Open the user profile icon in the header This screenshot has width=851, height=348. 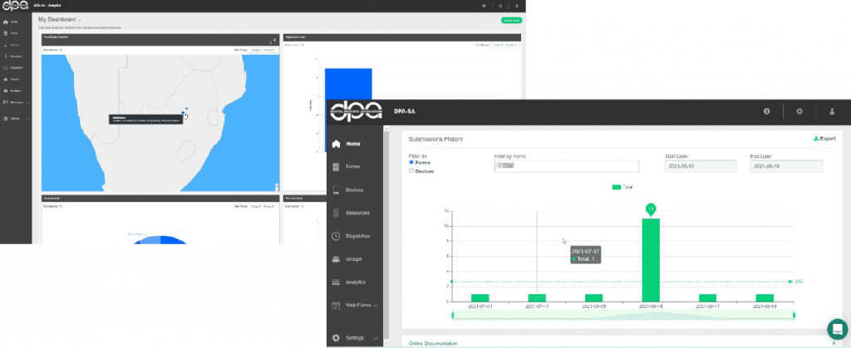pyautogui.click(x=832, y=110)
